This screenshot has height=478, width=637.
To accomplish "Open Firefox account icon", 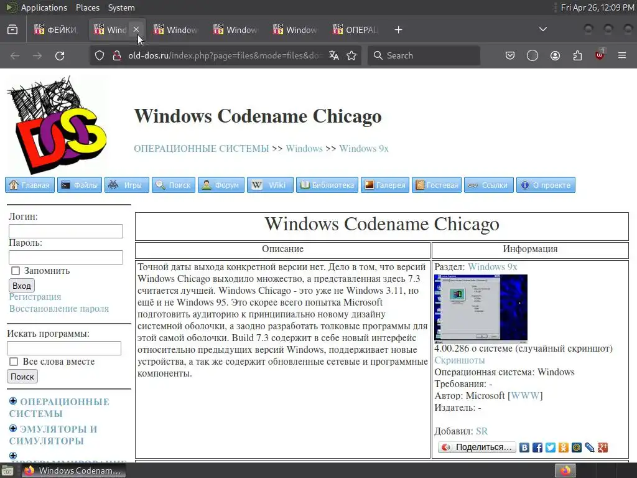I will click(555, 55).
